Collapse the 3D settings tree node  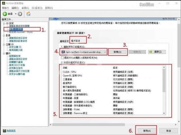coord(4,24)
